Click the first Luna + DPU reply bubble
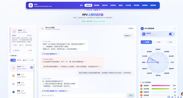The image size is (183, 98). pyautogui.click(x=64, y=46)
